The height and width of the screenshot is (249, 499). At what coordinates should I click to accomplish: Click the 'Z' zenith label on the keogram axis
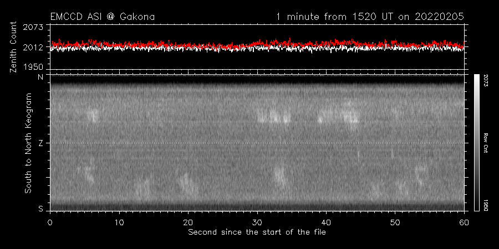[x=40, y=143]
